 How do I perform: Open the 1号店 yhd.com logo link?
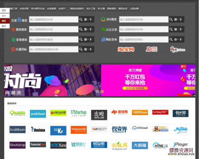[178, 49]
